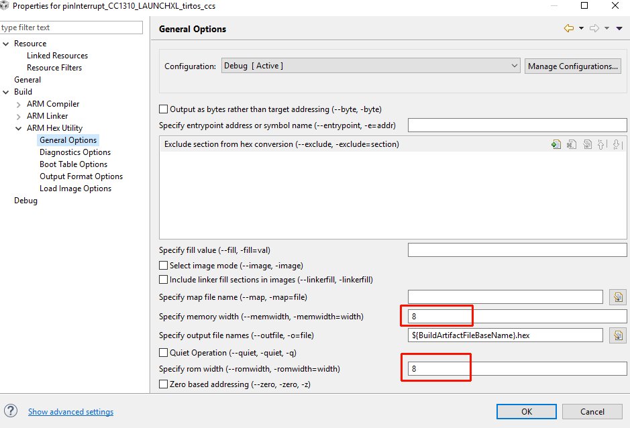This screenshot has height=428, width=630.
Task: Click the browse icon beside map file name
Action: [618, 297]
